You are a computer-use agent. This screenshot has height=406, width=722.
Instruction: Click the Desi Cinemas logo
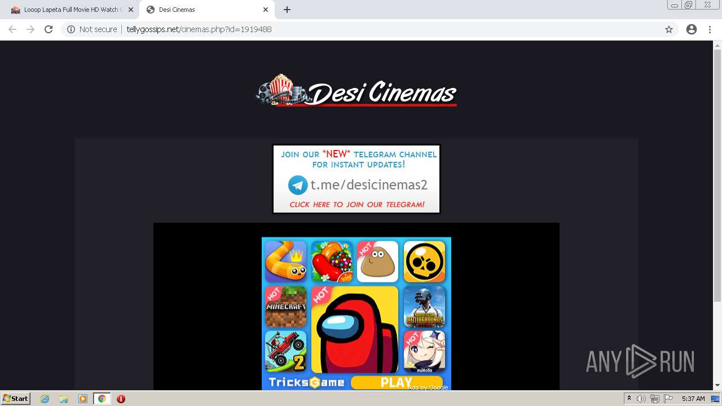coord(356,91)
